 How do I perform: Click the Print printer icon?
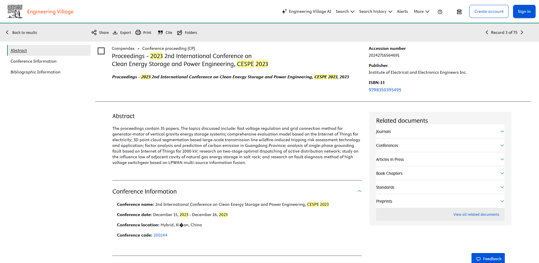[x=138, y=32]
